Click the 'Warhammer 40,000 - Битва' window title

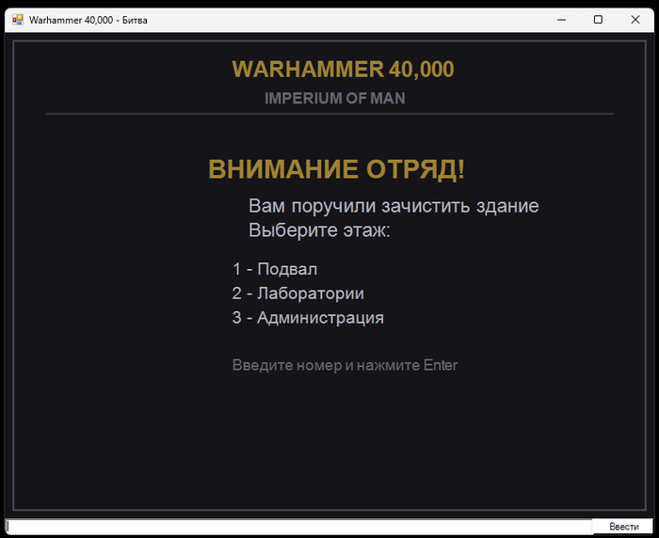point(88,20)
